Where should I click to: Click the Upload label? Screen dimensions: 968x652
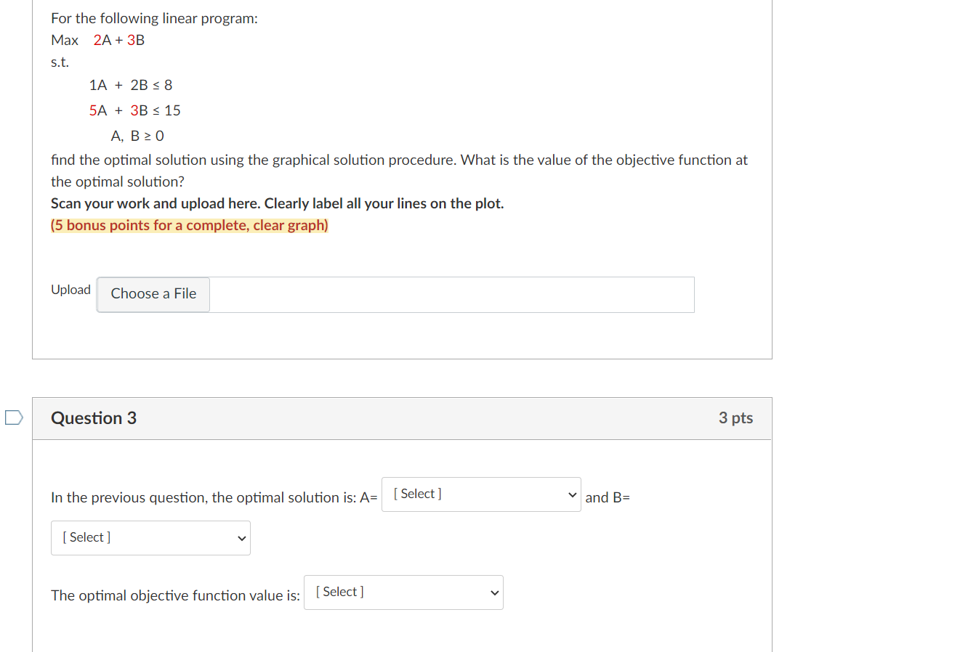click(x=70, y=289)
